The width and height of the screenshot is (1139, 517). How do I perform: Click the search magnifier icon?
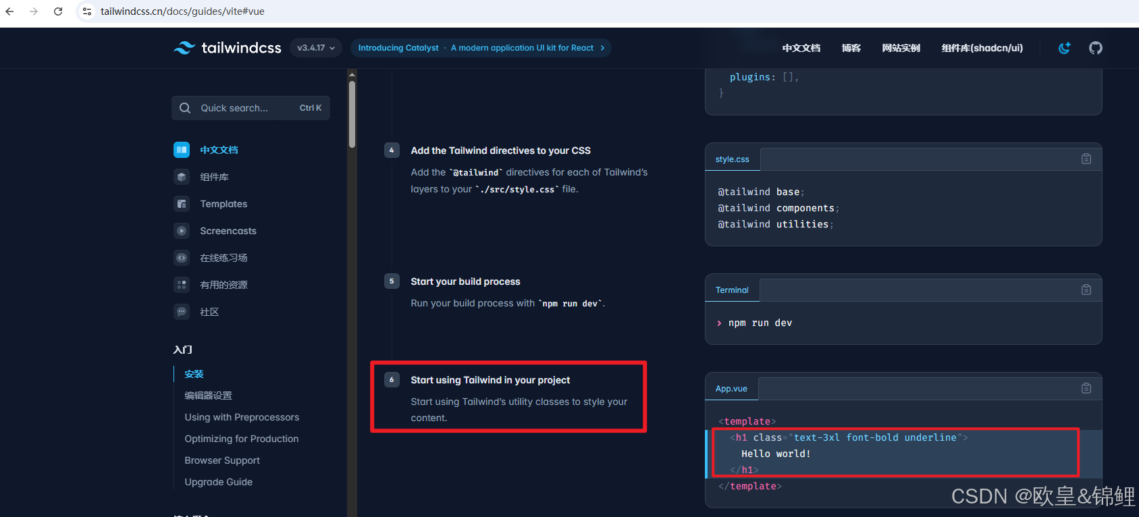(185, 108)
